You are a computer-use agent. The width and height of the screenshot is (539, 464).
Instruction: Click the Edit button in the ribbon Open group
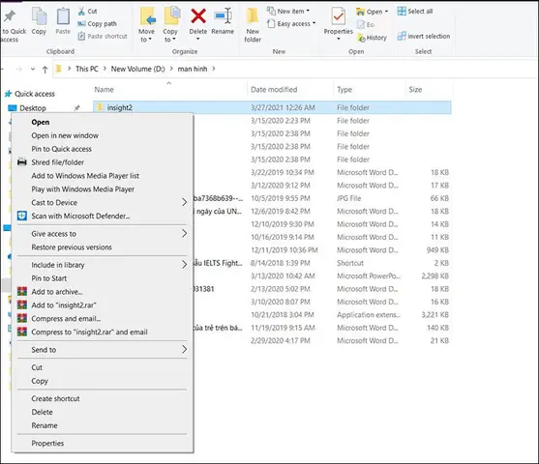click(x=366, y=24)
